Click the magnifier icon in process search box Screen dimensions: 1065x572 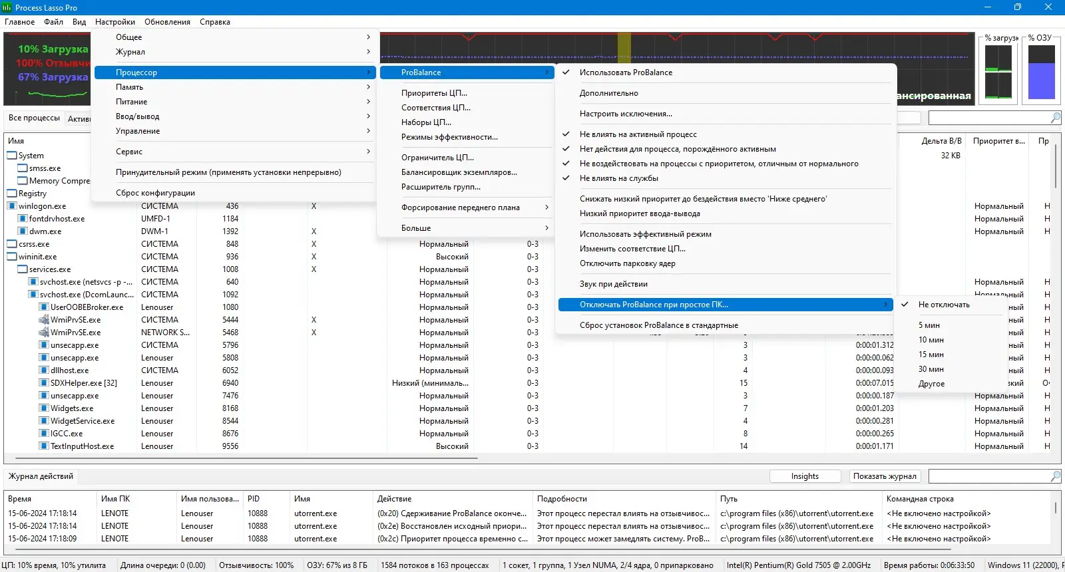(1056, 118)
